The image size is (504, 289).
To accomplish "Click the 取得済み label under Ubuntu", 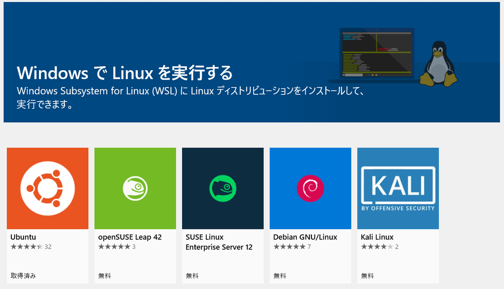I will tap(23, 276).
